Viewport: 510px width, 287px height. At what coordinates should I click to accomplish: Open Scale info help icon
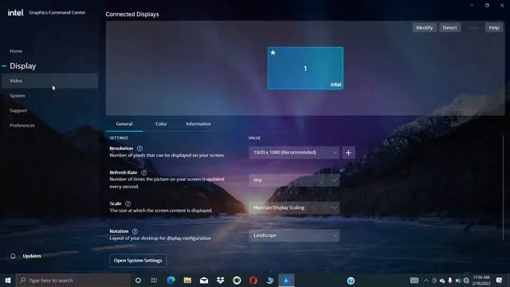tap(127, 204)
